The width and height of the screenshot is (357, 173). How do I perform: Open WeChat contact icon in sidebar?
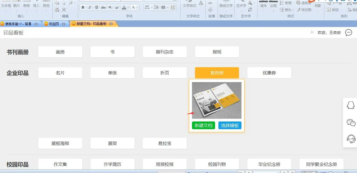(x=351, y=122)
